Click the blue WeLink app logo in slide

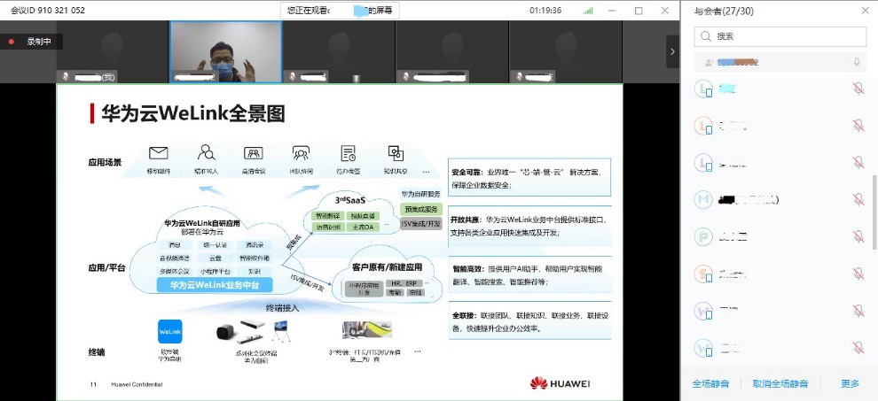[x=170, y=331]
